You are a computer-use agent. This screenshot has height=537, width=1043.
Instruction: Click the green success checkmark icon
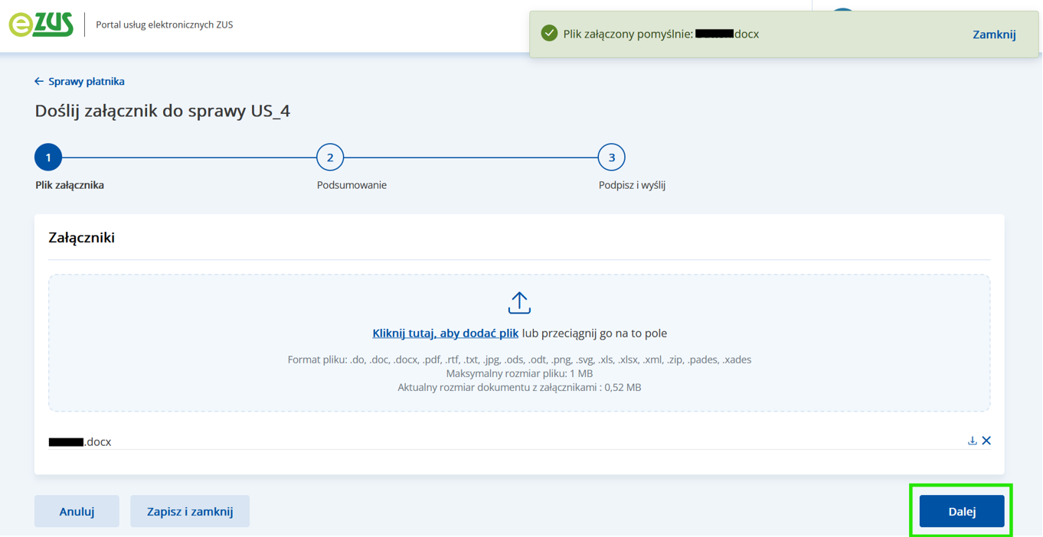(x=549, y=34)
